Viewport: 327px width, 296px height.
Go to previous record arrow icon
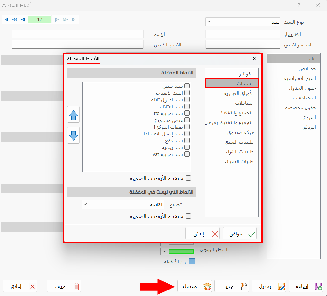23,19
